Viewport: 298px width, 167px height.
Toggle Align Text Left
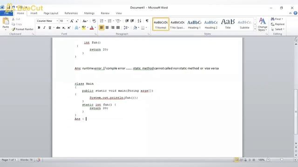(x=102, y=28)
